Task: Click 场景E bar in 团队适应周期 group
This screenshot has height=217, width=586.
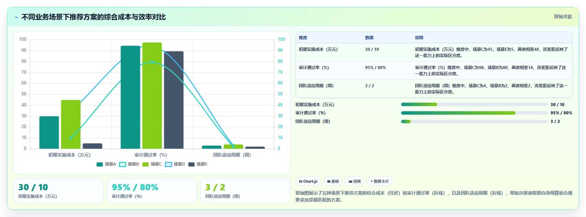Action: coord(255,148)
